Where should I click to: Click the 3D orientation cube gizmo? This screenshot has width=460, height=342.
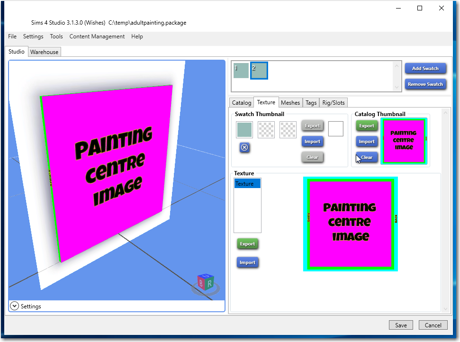click(x=206, y=283)
